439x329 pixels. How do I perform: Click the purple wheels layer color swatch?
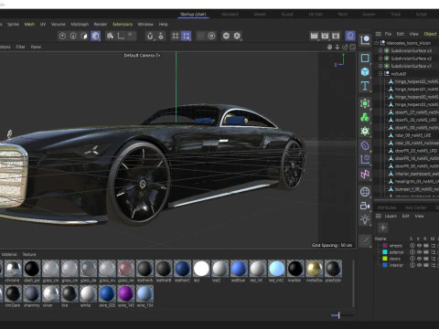[x=385, y=246]
